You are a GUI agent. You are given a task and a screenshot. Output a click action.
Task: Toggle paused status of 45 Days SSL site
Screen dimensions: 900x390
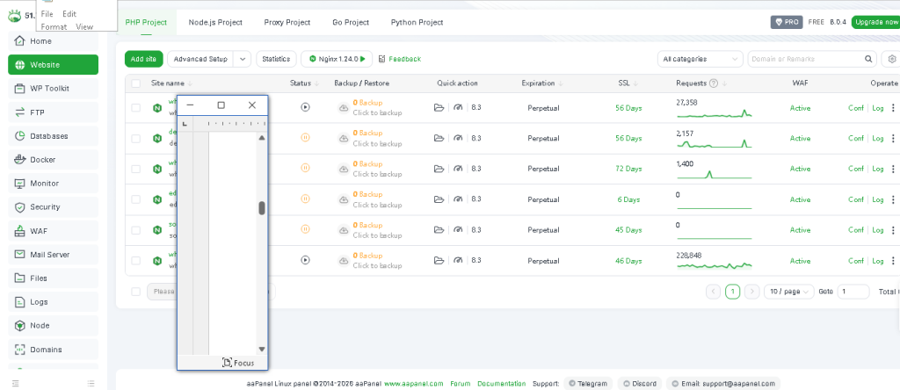(305, 229)
